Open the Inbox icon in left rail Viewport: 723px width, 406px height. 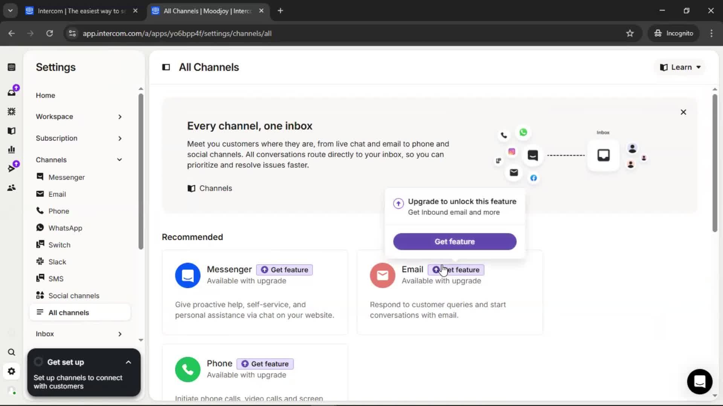click(11, 92)
